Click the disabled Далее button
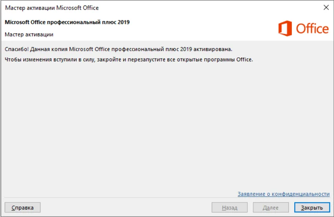Screen dimensions: 334x217 coord(271,208)
